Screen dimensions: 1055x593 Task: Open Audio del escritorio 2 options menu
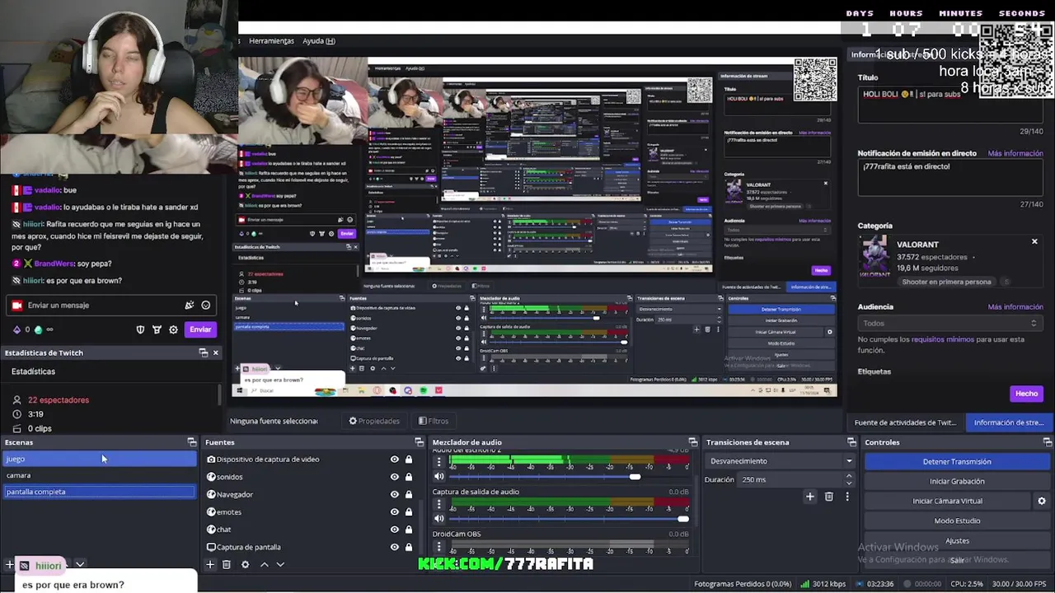coord(439,462)
